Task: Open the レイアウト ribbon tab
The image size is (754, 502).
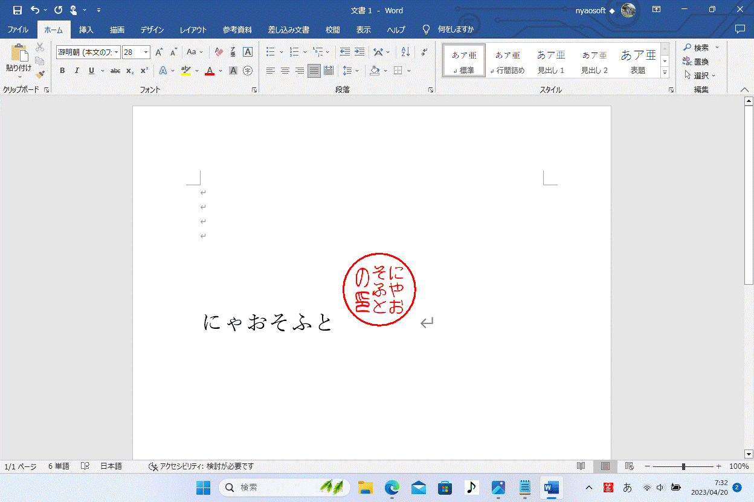Action: 193,30
